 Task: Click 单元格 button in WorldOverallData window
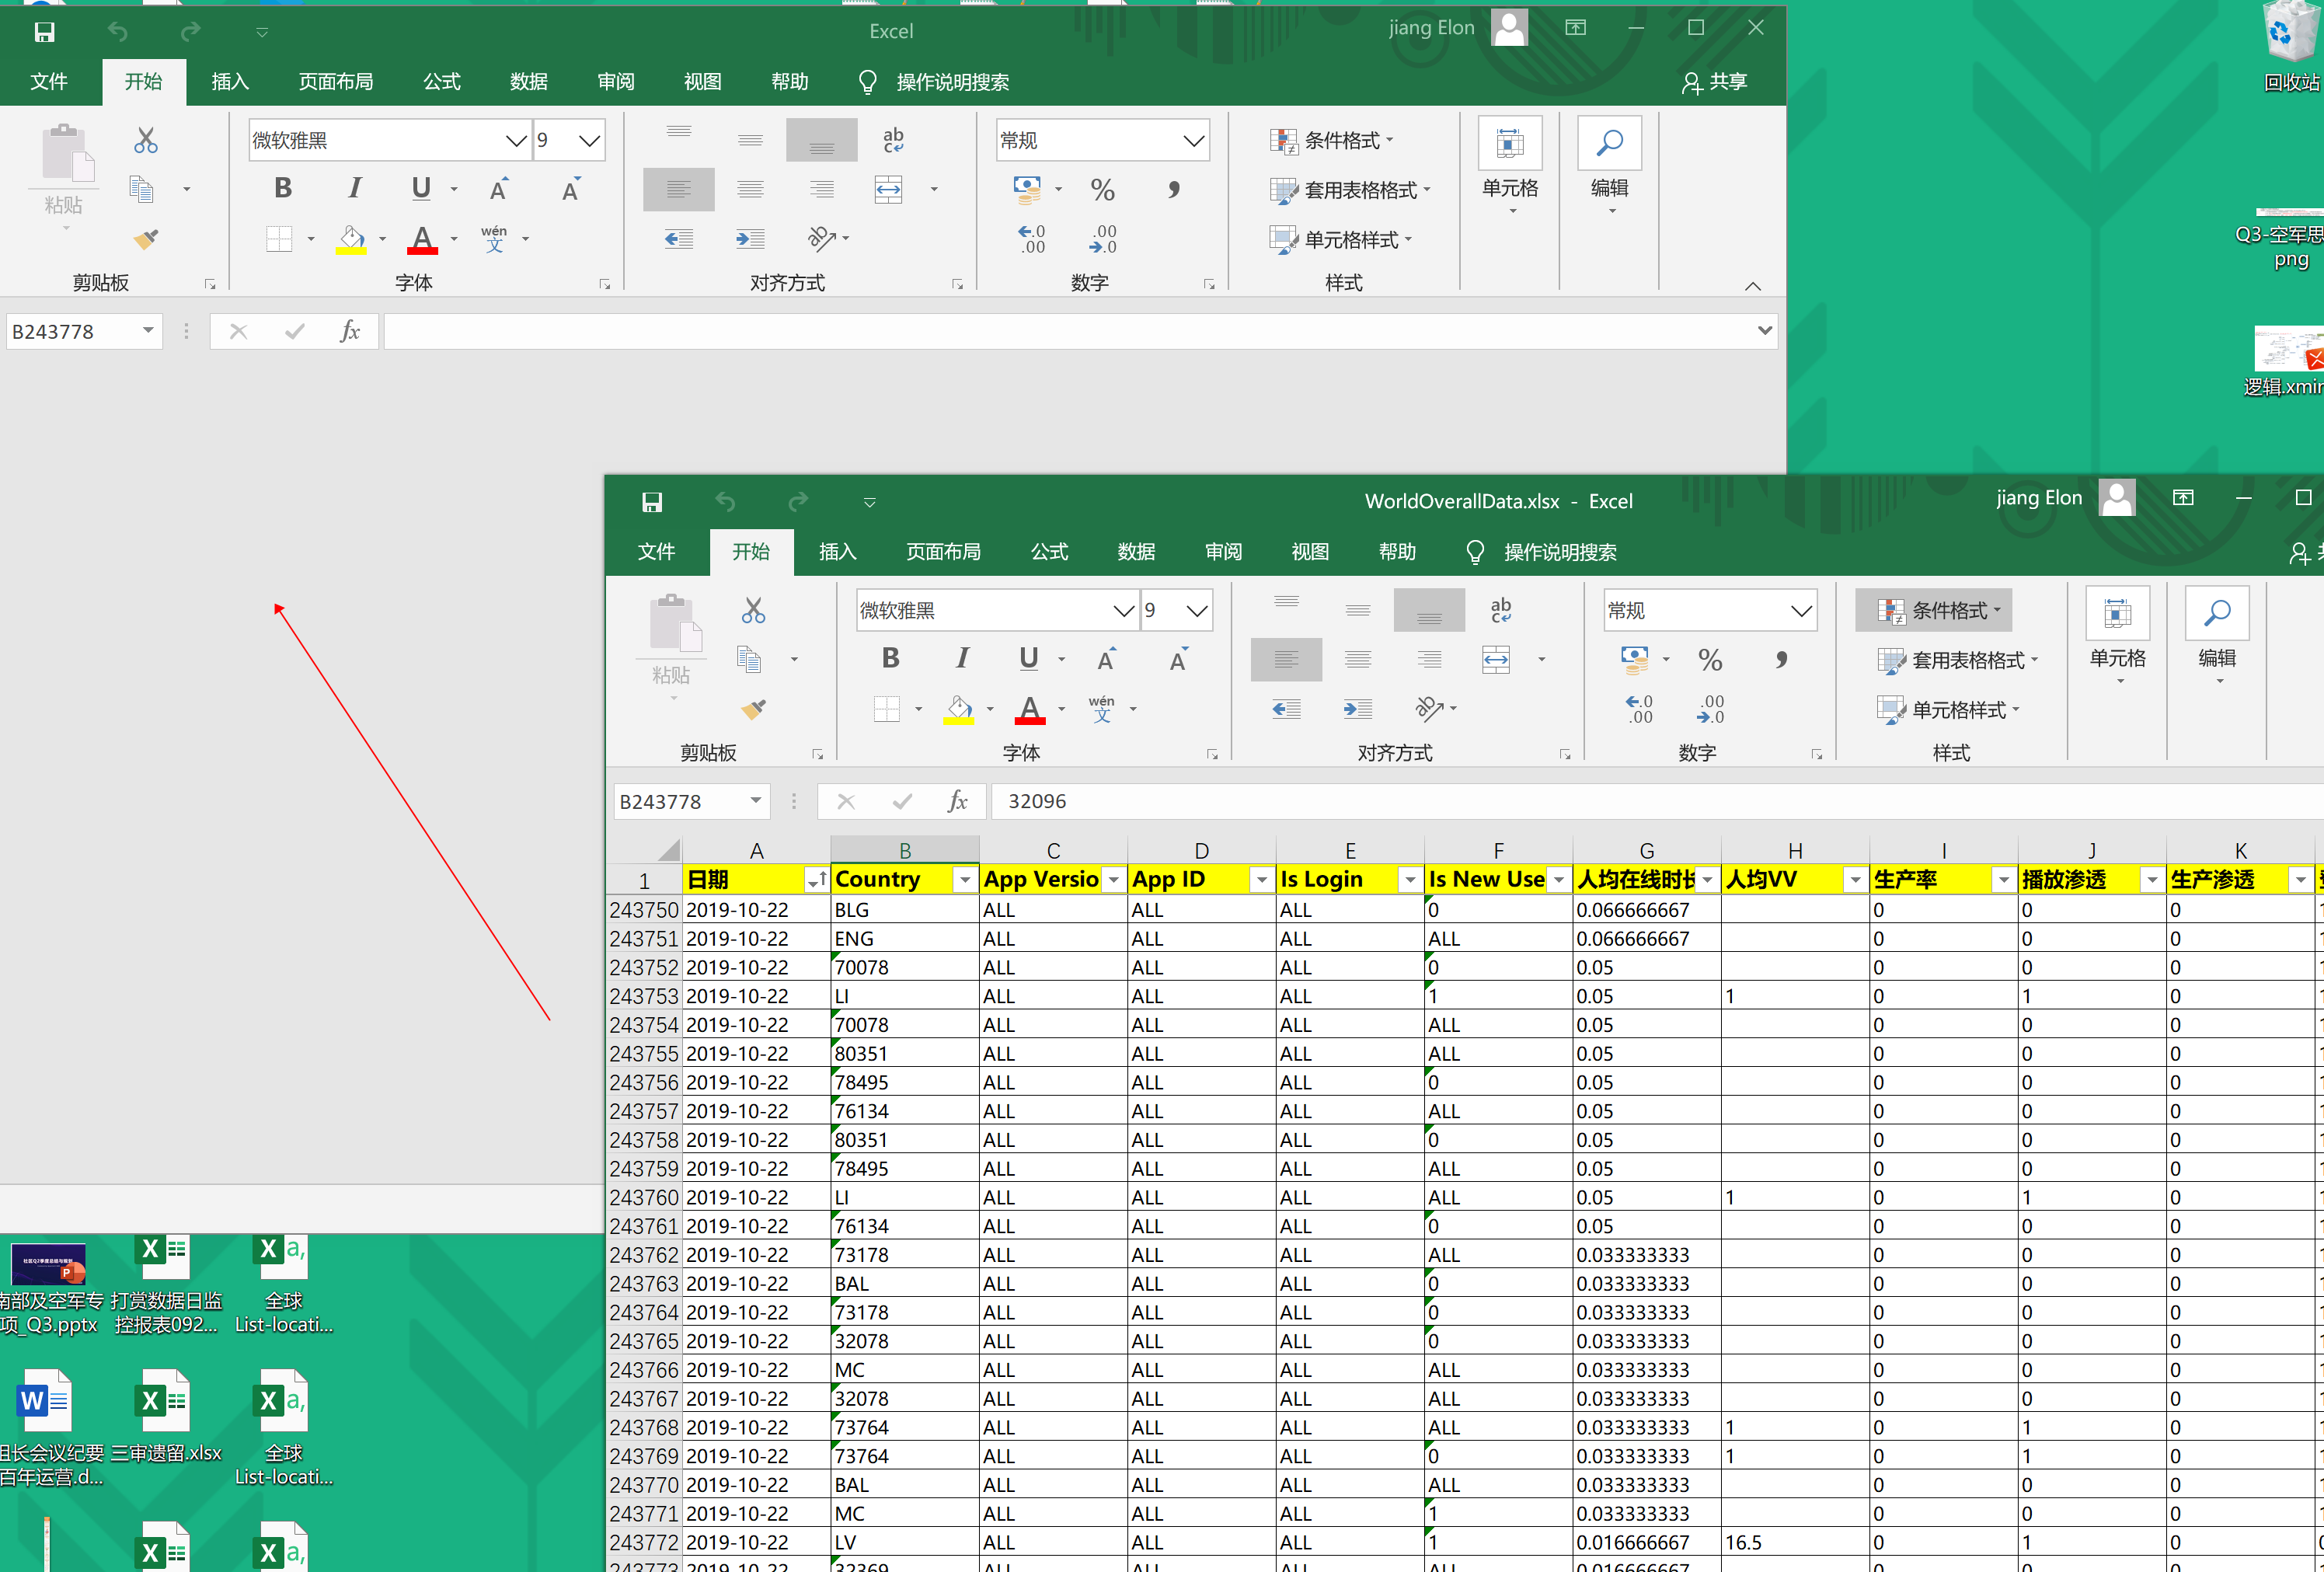[x=2117, y=634]
